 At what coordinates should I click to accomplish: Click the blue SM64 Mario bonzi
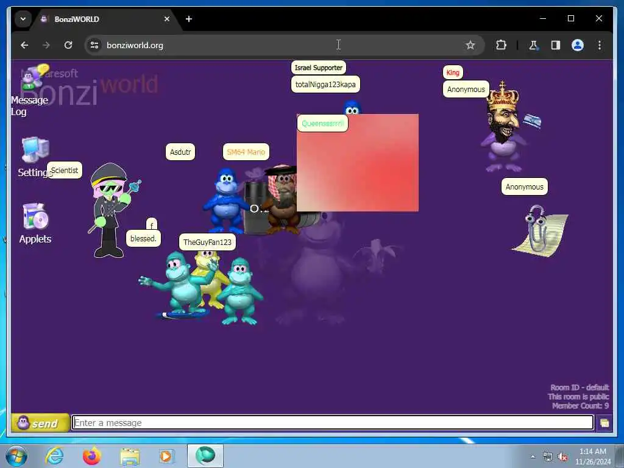(225, 200)
